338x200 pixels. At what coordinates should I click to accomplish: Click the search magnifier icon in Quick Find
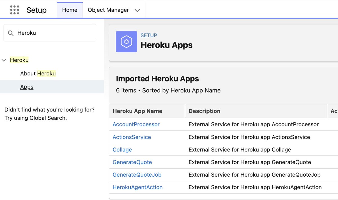click(11, 33)
